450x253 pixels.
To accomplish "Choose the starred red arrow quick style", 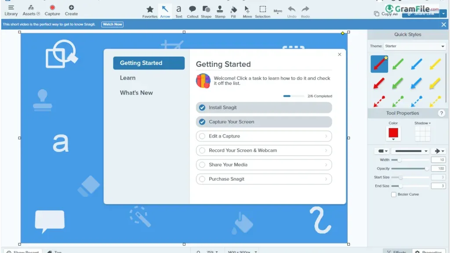I will (x=379, y=64).
